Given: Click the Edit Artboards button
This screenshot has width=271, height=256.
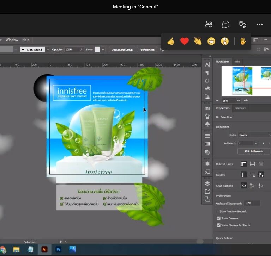Looking at the screenshot, I should coord(254,151).
